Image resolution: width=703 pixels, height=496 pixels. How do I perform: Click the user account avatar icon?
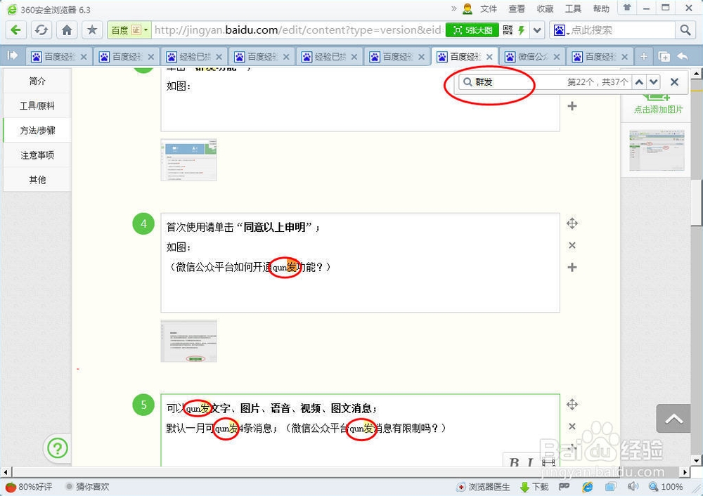[x=467, y=8]
